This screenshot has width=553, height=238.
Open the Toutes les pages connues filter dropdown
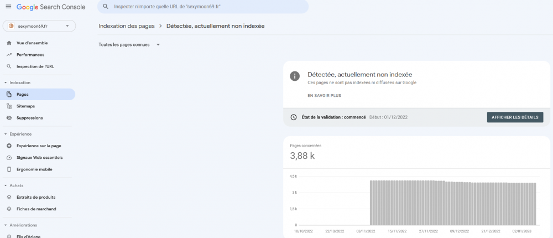click(x=129, y=45)
